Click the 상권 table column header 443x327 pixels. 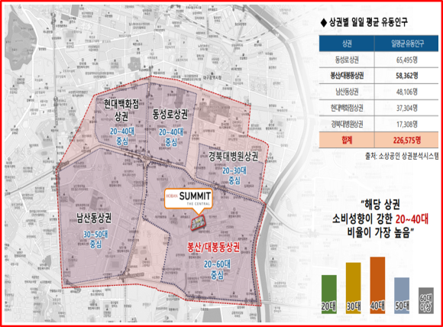tap(347, 44)
